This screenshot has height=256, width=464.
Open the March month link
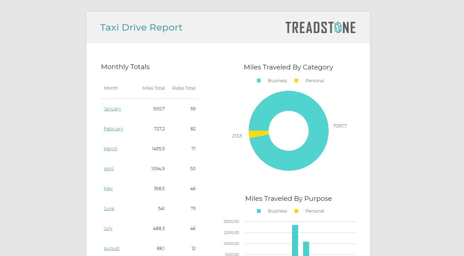coord(110,149)
